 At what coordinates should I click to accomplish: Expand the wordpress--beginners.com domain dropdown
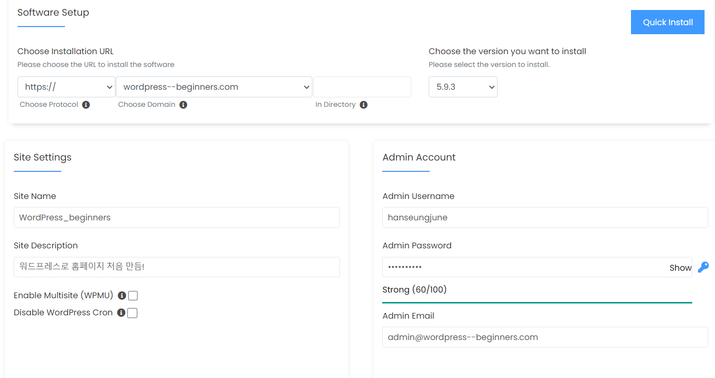coord(214,87)
